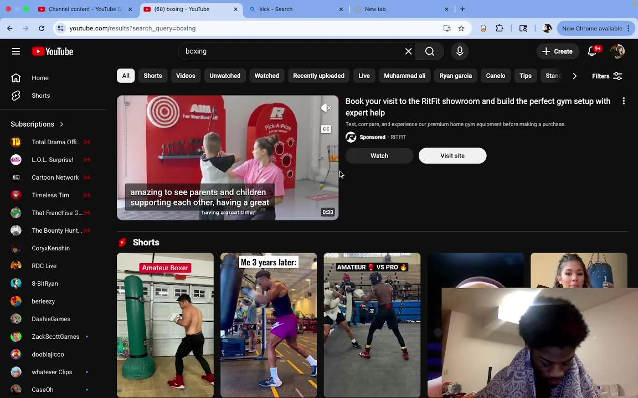View site information icon in address bar
Image resolution: width=638 pixels, height=398 pixels.
coord(60,28)
